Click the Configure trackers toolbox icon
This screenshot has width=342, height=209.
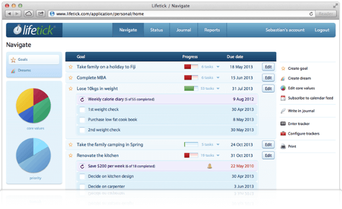(x=283, y=133)
